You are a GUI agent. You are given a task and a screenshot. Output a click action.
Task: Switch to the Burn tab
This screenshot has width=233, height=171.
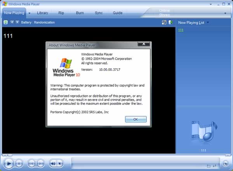80,13
